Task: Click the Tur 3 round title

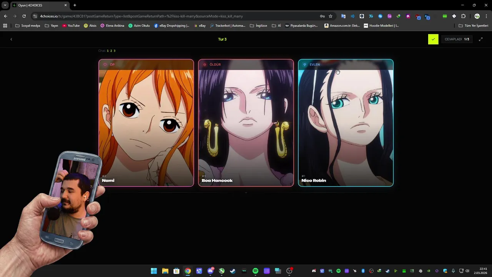Action: (222, 39)
